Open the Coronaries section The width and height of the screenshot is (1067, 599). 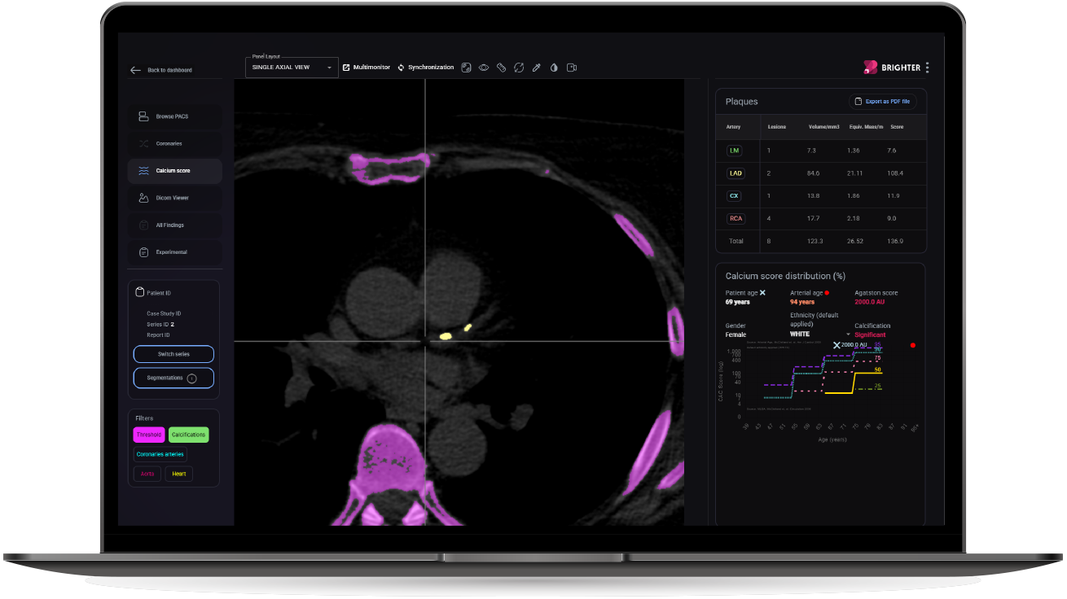tap(174, 143)
